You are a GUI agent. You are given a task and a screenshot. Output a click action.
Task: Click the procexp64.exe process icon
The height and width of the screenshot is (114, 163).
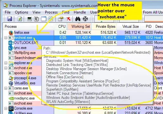11,78
